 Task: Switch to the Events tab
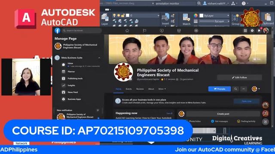[x=128, y=89]
